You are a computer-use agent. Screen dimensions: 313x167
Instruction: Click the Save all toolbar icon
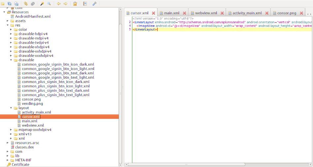[9, 4]
